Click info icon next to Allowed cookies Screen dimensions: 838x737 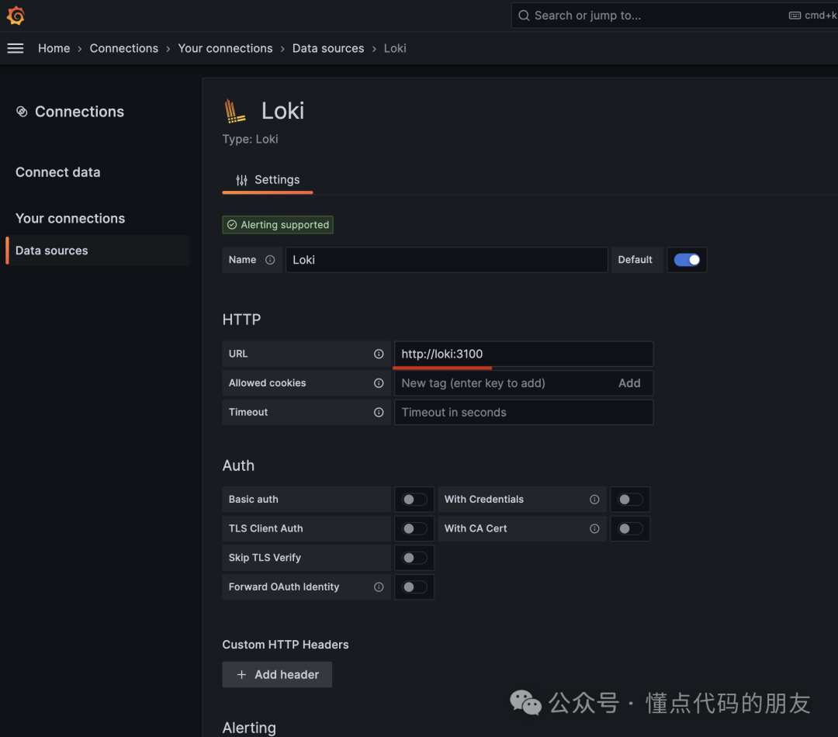379,383
